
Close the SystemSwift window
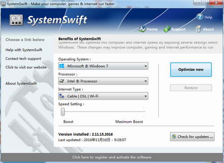tap(216, 3)
